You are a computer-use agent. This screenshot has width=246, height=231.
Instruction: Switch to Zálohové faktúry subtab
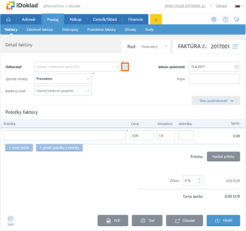click(40, 29)
